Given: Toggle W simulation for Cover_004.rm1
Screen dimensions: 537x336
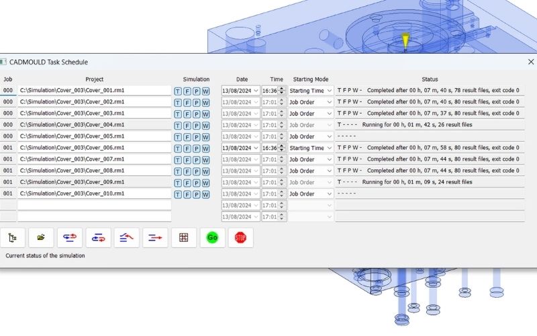Looking at the screenshot, I should 205,126.
